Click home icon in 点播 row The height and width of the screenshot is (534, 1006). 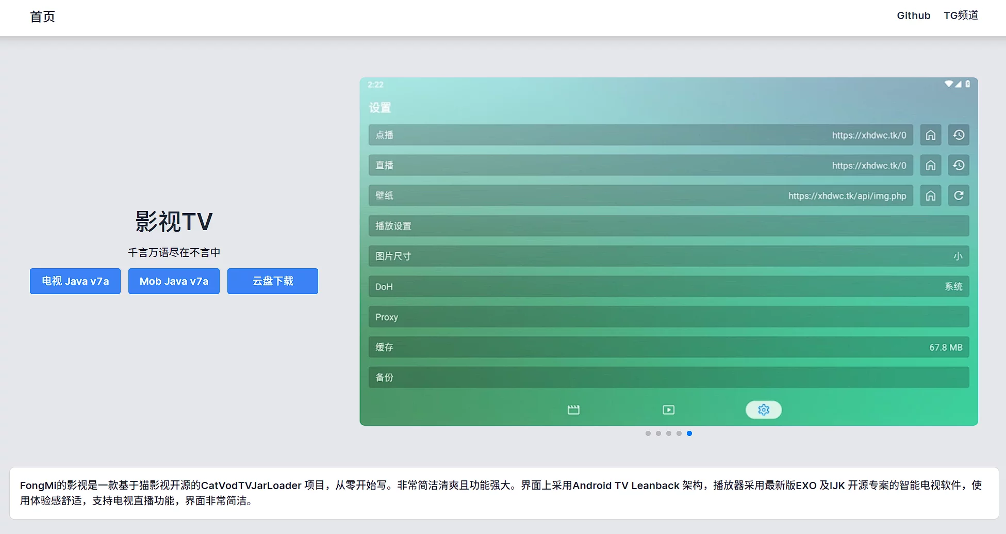(x=930, y=135)
